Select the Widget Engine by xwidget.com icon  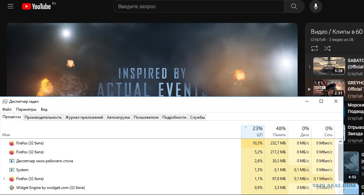[12, 188]
